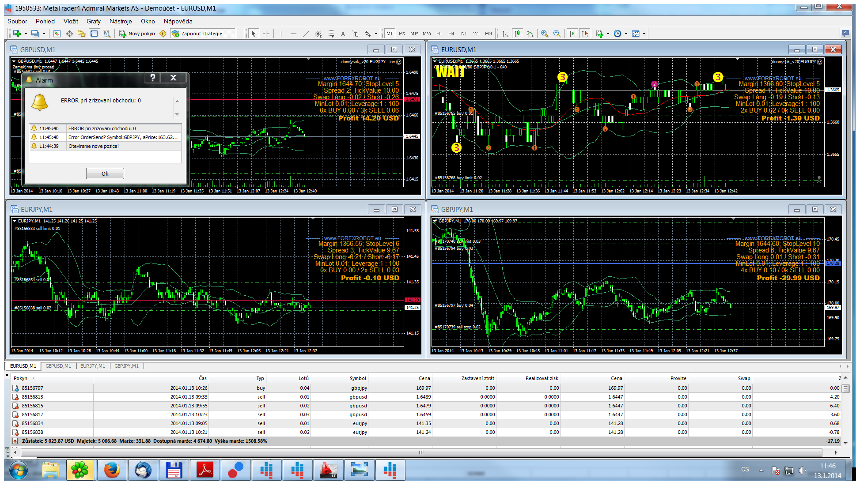Image resolution: width=856 pixels, height=482 pixels.
Task: Select the Fibonacci retracement tool
Action: 330,34
